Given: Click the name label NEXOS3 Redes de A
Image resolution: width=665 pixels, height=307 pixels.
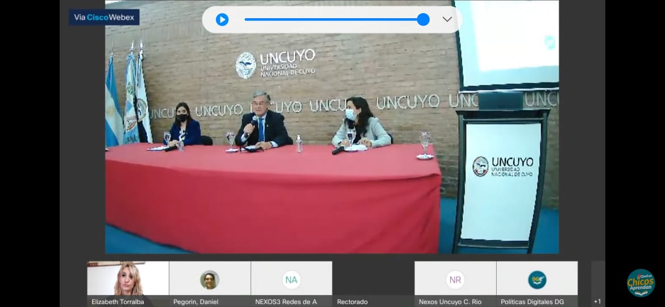Looking at the screenshot, I should [286, 302].
